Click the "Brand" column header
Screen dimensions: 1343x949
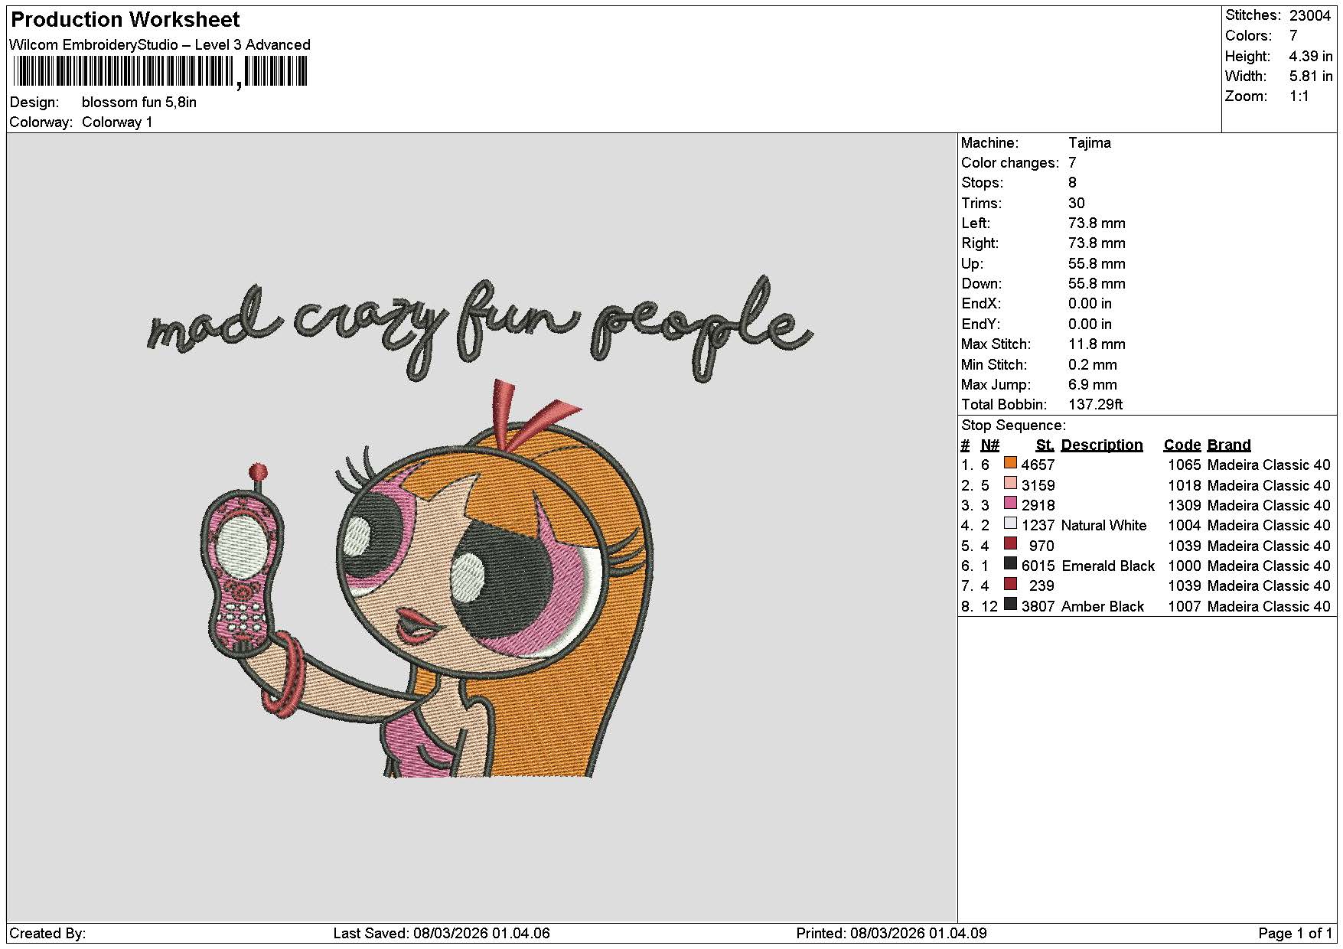click(x=1229, y=445)
